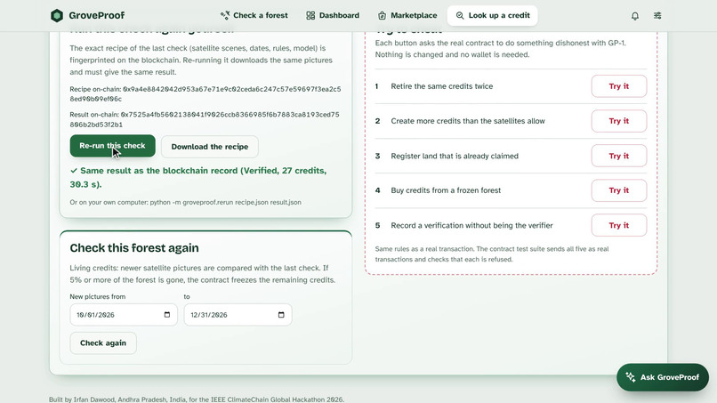
Task: Click the Look up a credit magnifier icon
Action: click(x=460, y=15)
